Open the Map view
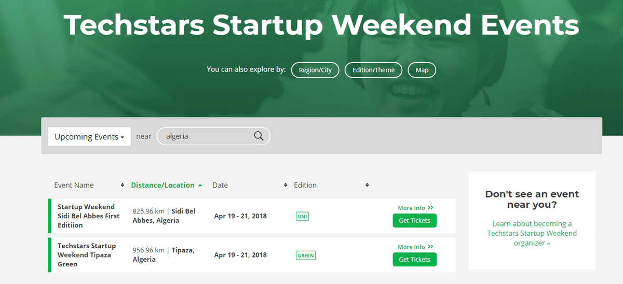Viewport: 623px width, 284px height. coord(422,70)
